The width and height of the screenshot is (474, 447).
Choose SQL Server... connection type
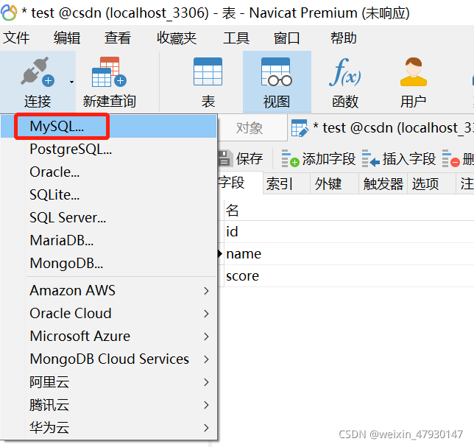tap(109, 218)
